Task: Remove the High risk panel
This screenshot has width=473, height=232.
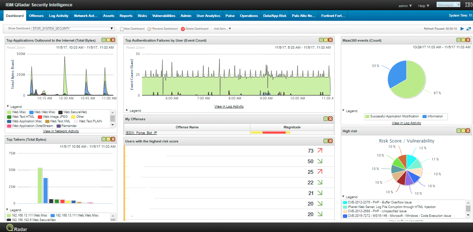Action: pos(468,131)
